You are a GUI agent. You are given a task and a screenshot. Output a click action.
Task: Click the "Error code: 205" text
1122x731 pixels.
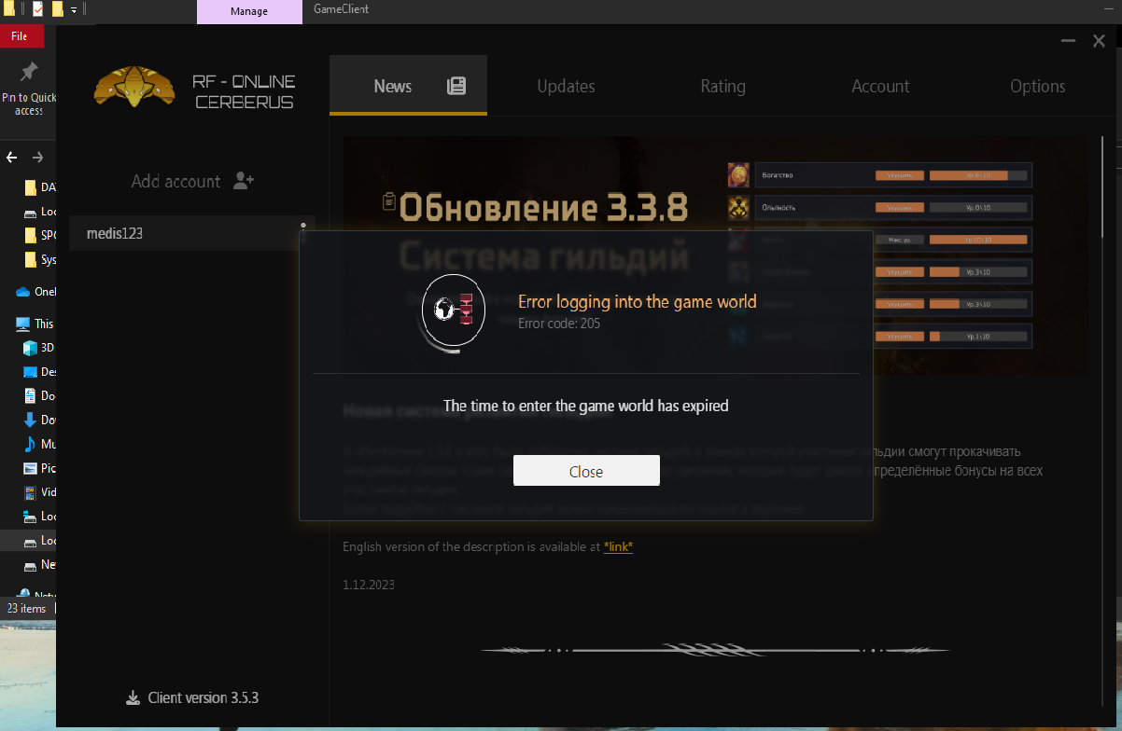(x=559, y=324)
